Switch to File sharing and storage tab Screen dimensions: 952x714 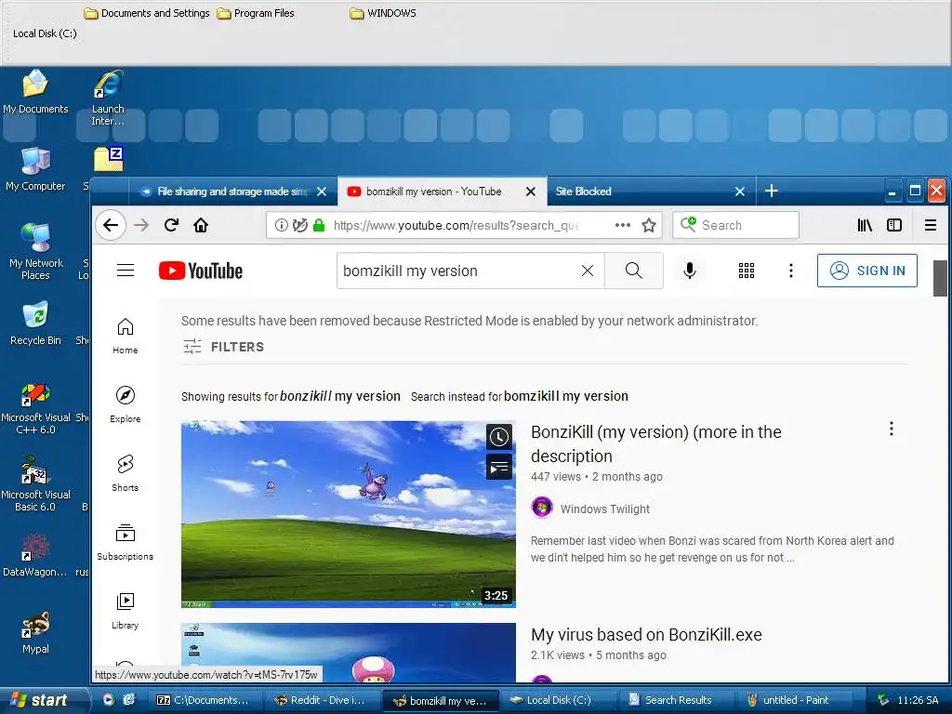pos(231,192)
